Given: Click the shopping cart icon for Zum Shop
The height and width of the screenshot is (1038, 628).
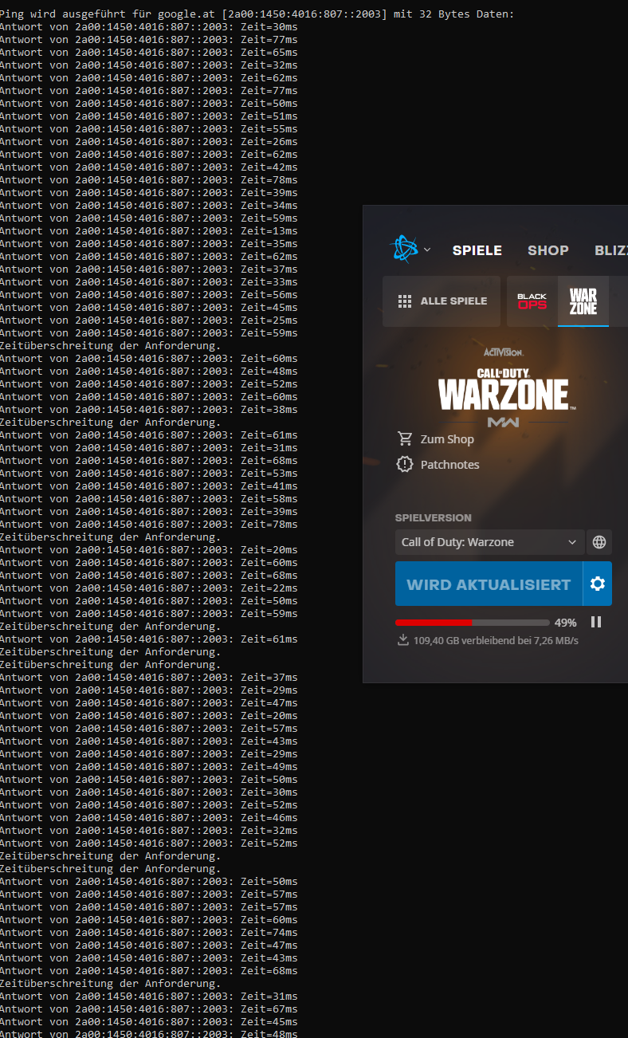Looking at the screenshot, I should click(405, 438).
